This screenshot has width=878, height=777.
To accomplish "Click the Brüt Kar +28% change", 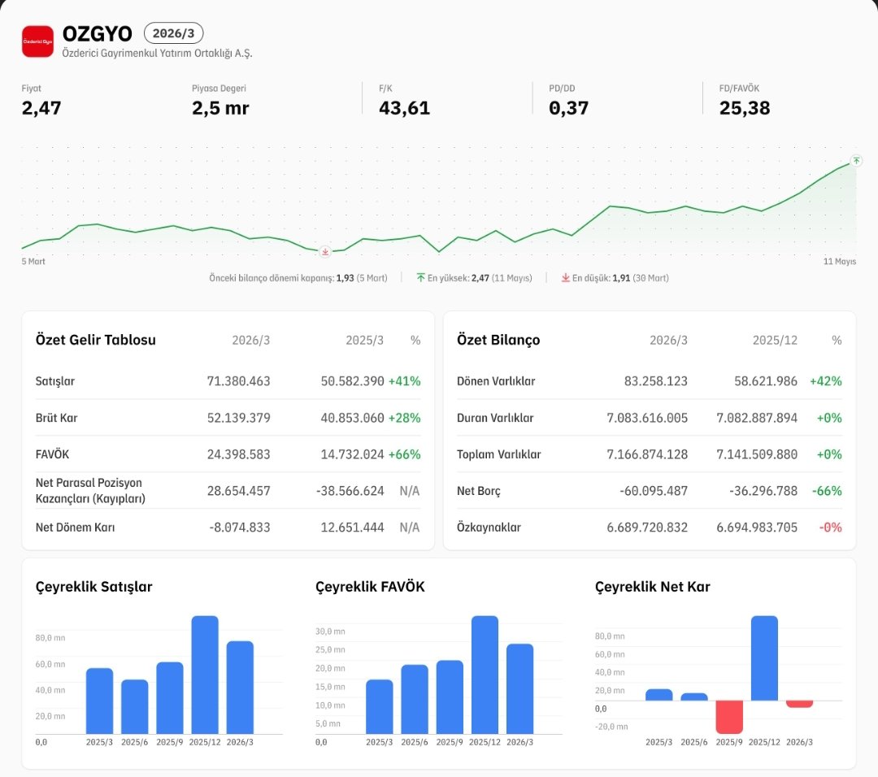I will point(404,418).
